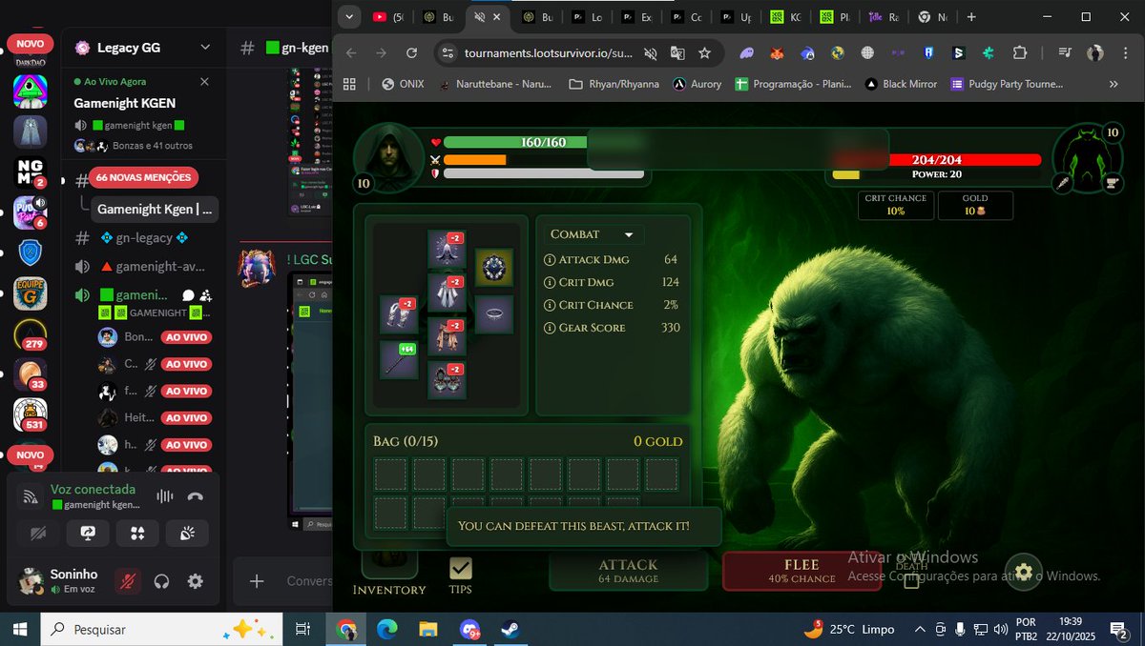Open the gn-legacy text channel

pyautogui.click(x=146, y=238)
